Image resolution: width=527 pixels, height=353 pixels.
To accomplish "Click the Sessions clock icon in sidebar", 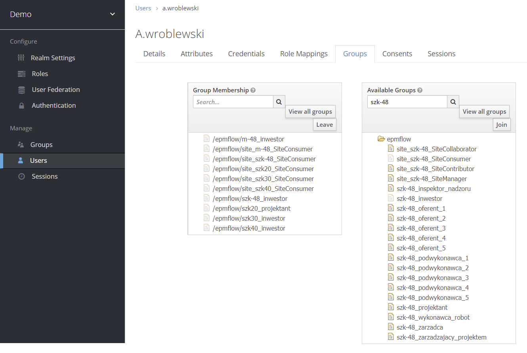I will tap(21, 177).
